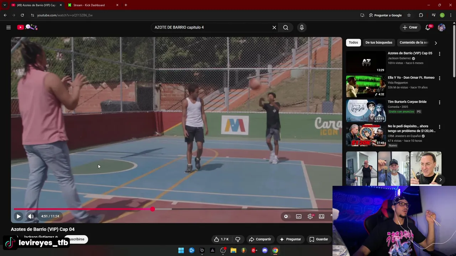Open a new browser tab

[x=126, y=5]
